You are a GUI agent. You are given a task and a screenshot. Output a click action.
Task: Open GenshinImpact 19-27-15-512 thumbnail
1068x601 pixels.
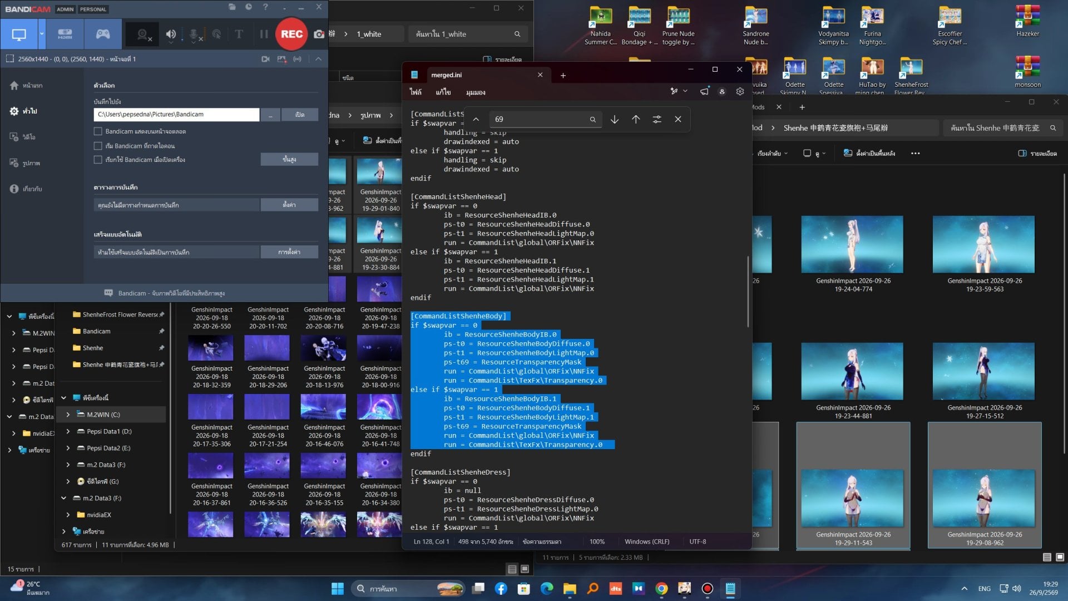pos(984,371)
